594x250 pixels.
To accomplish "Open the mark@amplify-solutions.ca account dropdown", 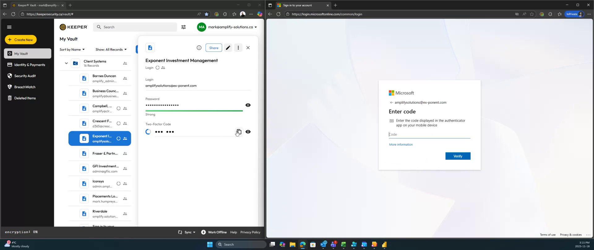I will 227,27.
